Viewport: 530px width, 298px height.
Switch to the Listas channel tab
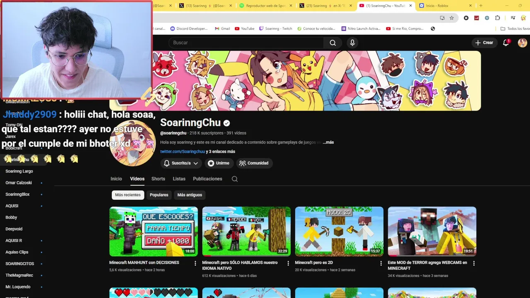(179, 179)
